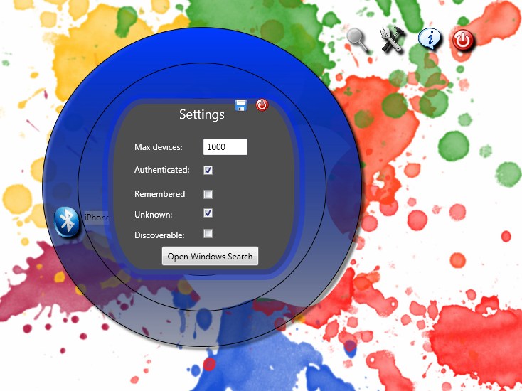This screenshot has height=391, width=522.
Task: Open the magnifying glass search icon
Action: coord(358,41)
